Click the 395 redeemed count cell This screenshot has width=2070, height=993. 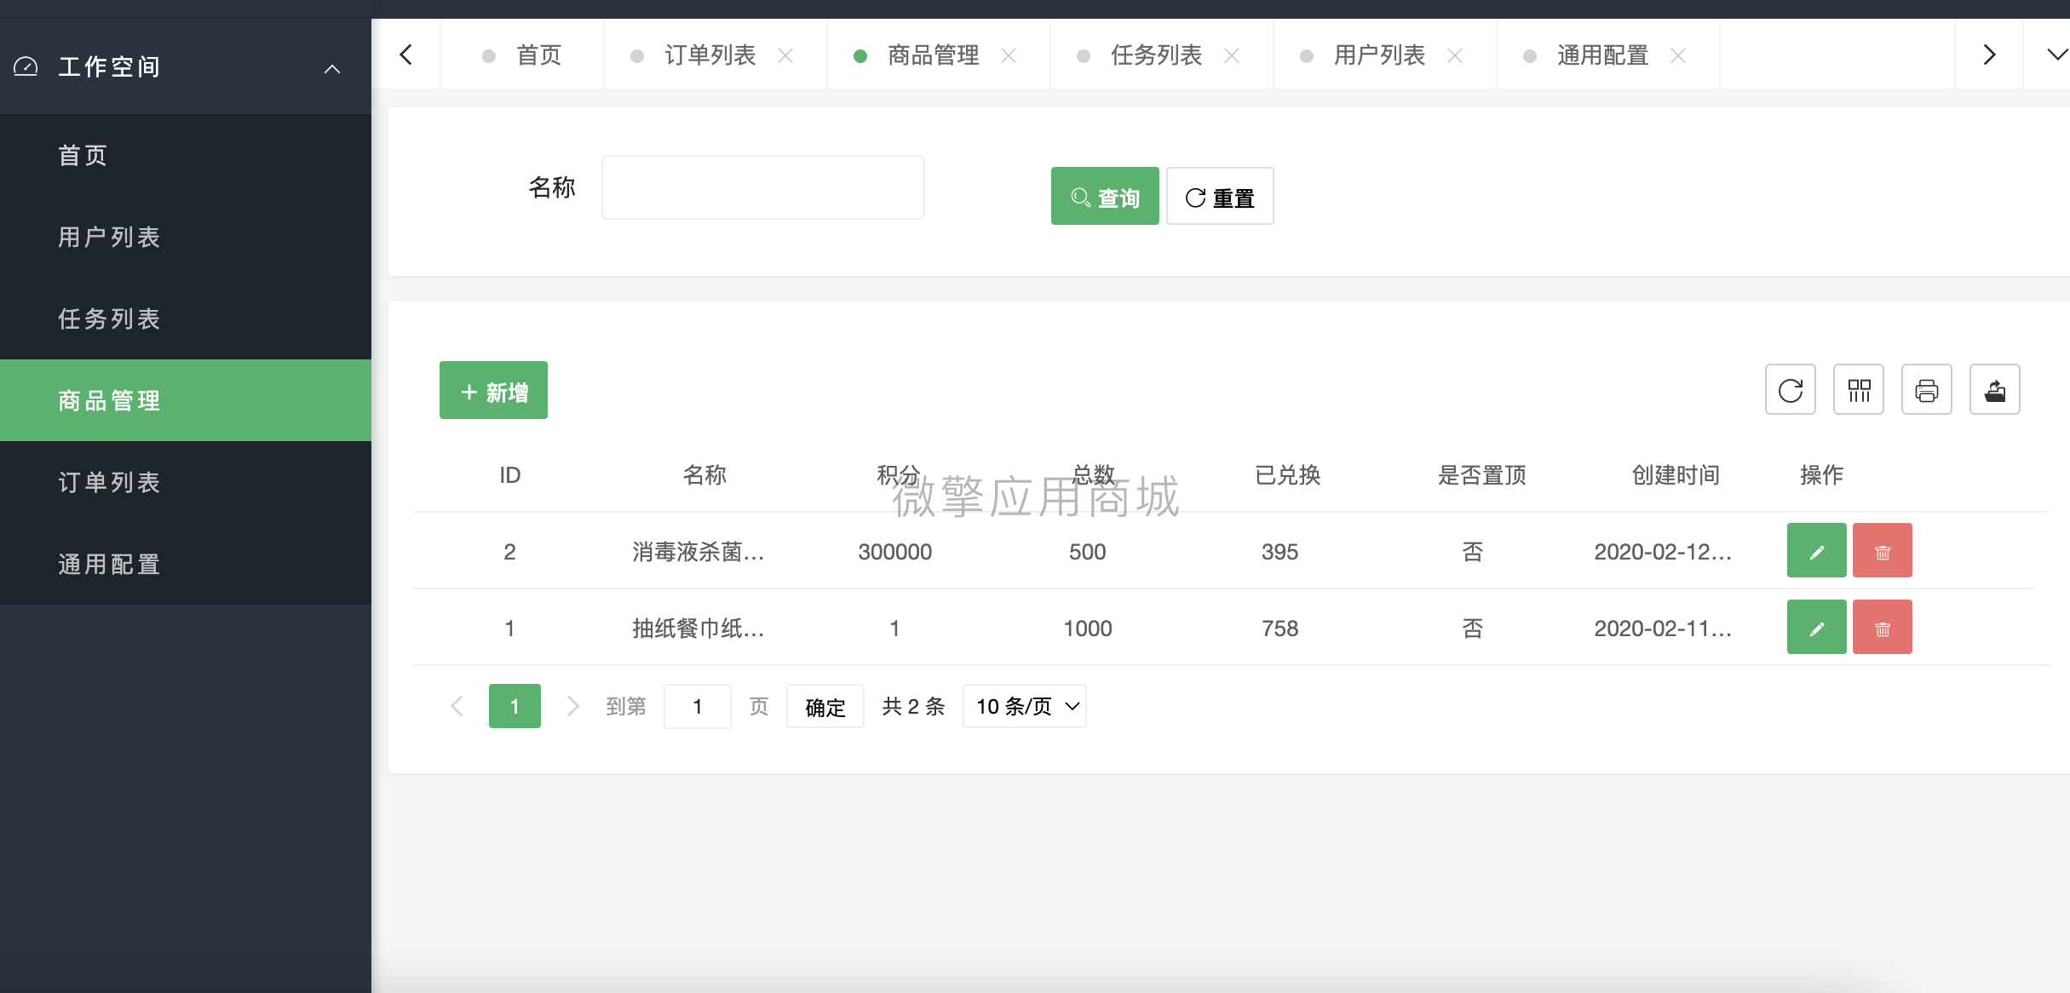1280,552
